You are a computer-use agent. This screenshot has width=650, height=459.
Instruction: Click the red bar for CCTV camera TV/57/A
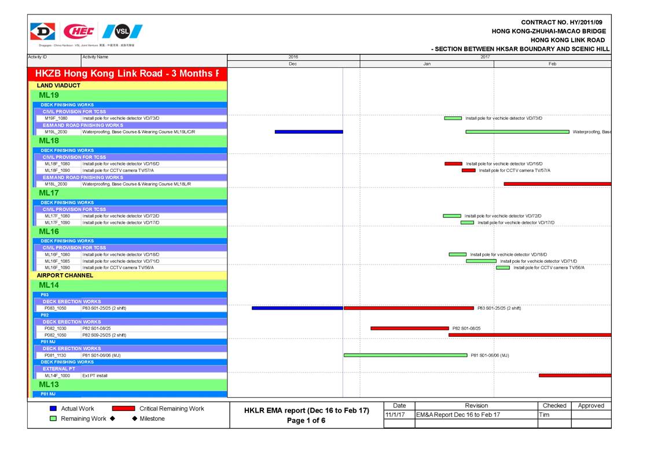coord(469,170)
